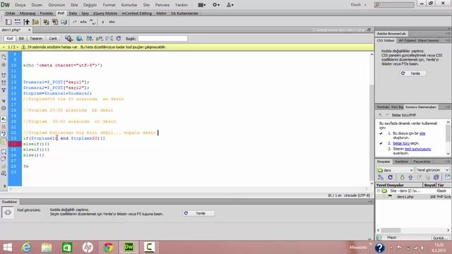This screenshot has width=452, height=254.
Task: Click Yenile in the properties panel
Action: (198, 213)
